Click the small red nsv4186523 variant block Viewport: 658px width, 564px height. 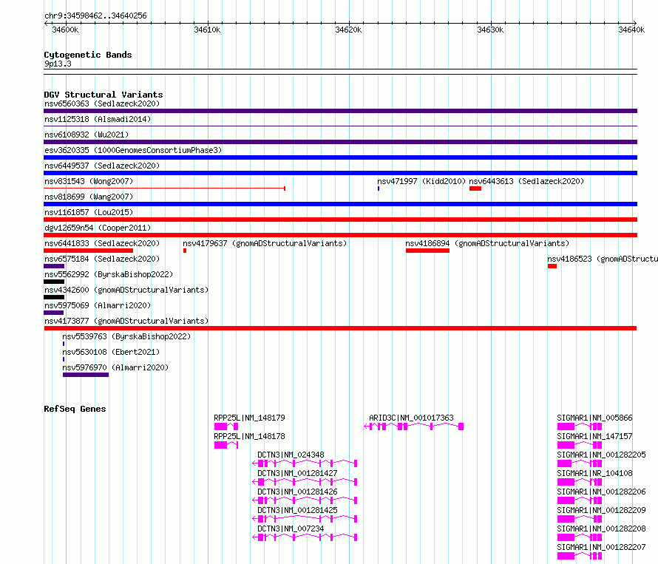(x=552, y=266)
